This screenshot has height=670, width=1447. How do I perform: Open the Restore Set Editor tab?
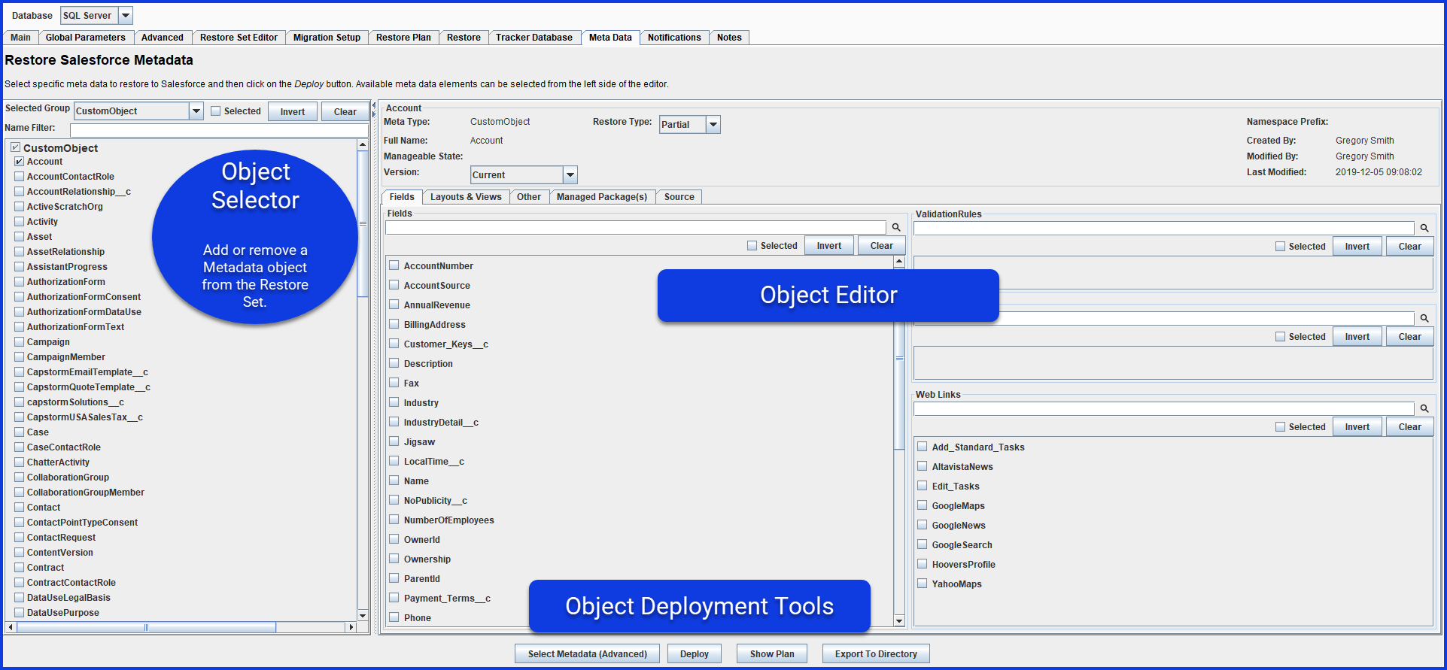tap(239, 38)
